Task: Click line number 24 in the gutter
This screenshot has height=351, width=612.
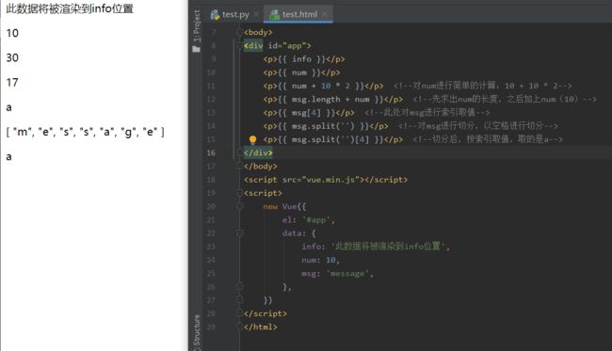Action: [x=211, y=260]
